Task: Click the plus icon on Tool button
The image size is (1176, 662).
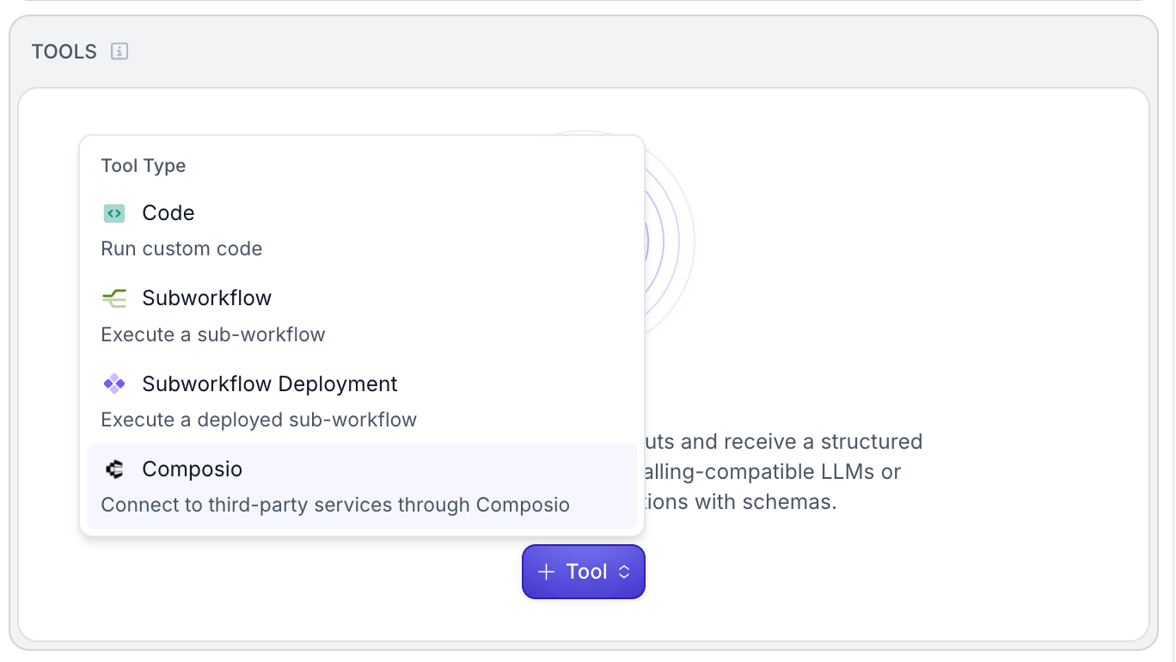Action: point(546,572)
